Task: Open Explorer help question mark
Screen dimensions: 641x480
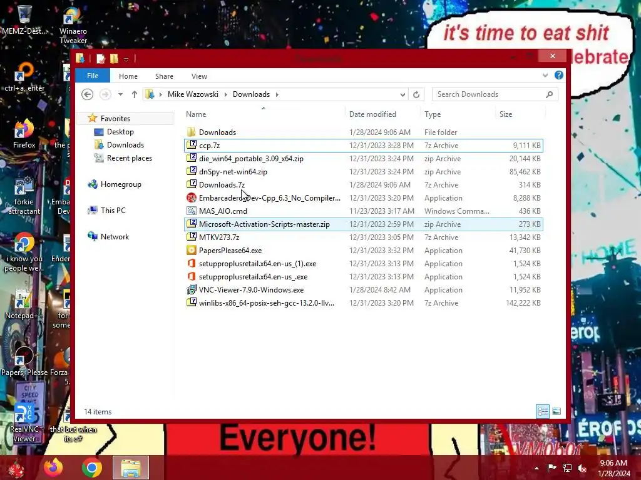Action: coord(559,75)
